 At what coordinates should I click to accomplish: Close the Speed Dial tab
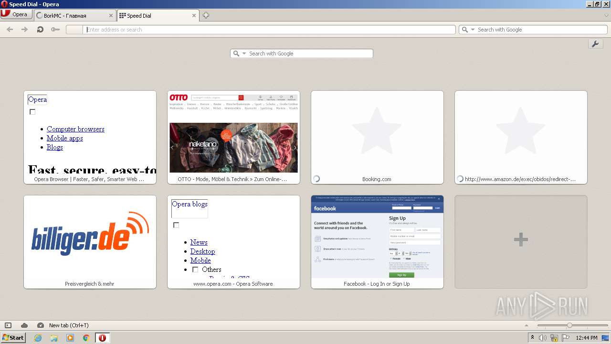[194, 15]
